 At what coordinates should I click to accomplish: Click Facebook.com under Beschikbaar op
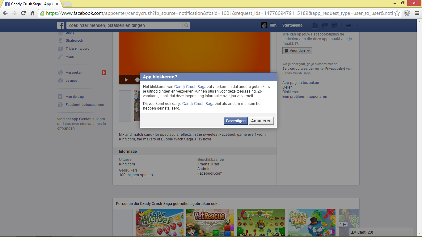210,173
